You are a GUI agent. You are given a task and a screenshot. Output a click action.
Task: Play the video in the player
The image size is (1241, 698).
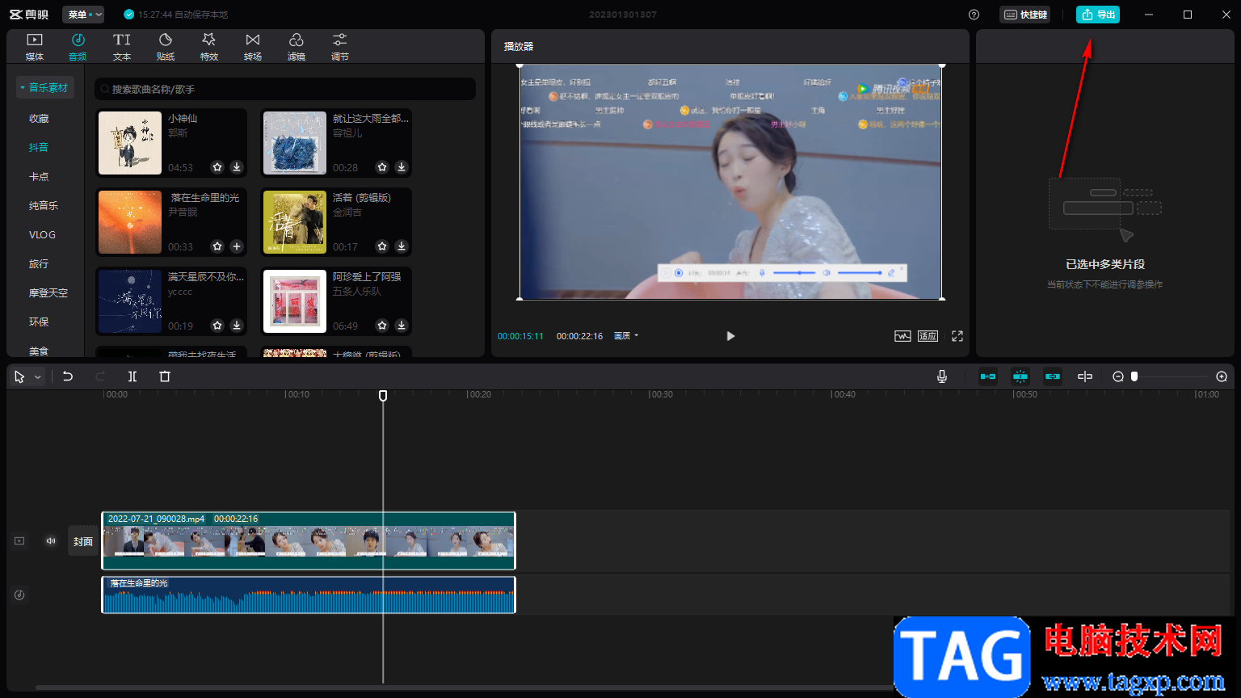tap(730, 336)
